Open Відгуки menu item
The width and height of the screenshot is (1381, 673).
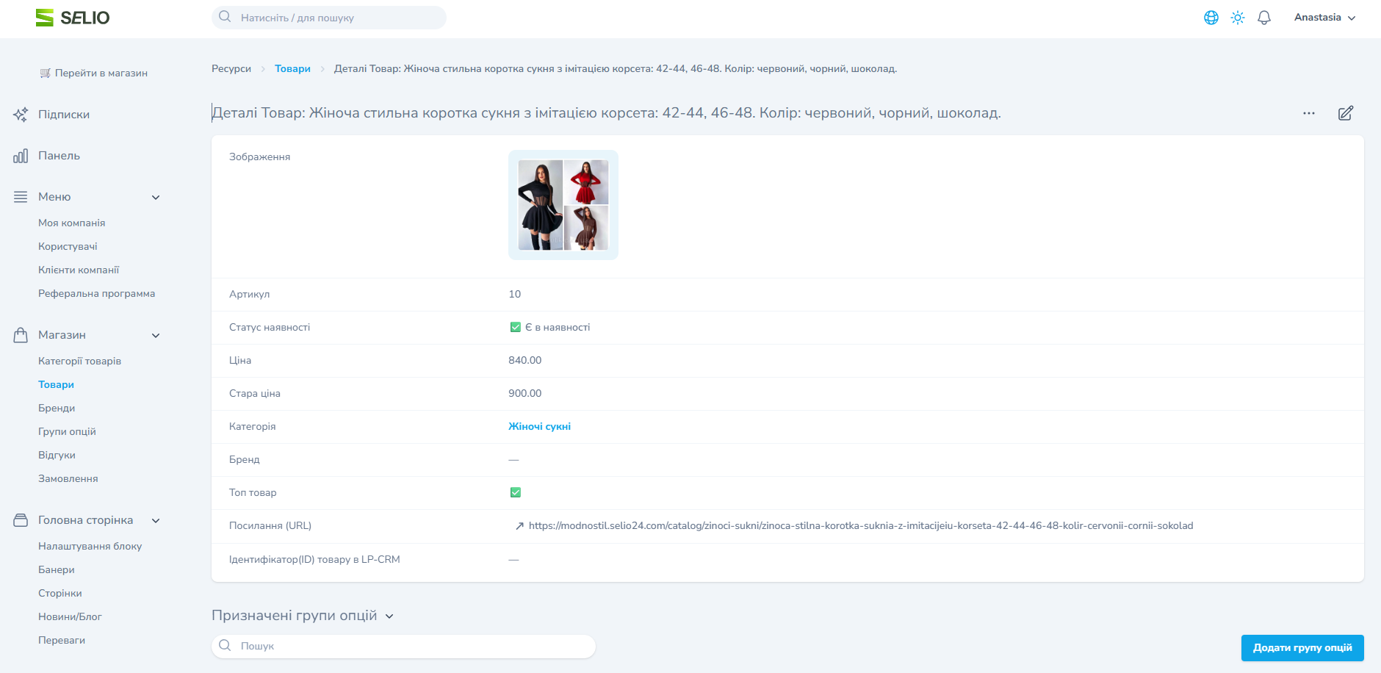pyautogui.click(x=57, y=455)
